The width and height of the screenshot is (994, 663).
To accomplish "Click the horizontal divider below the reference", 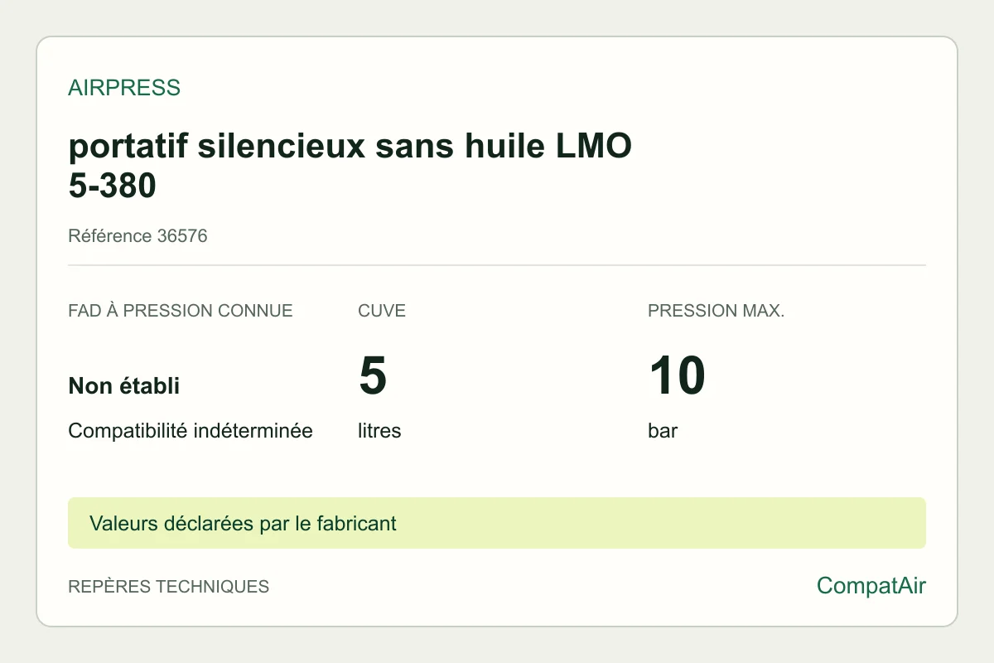I will [497, 265].
